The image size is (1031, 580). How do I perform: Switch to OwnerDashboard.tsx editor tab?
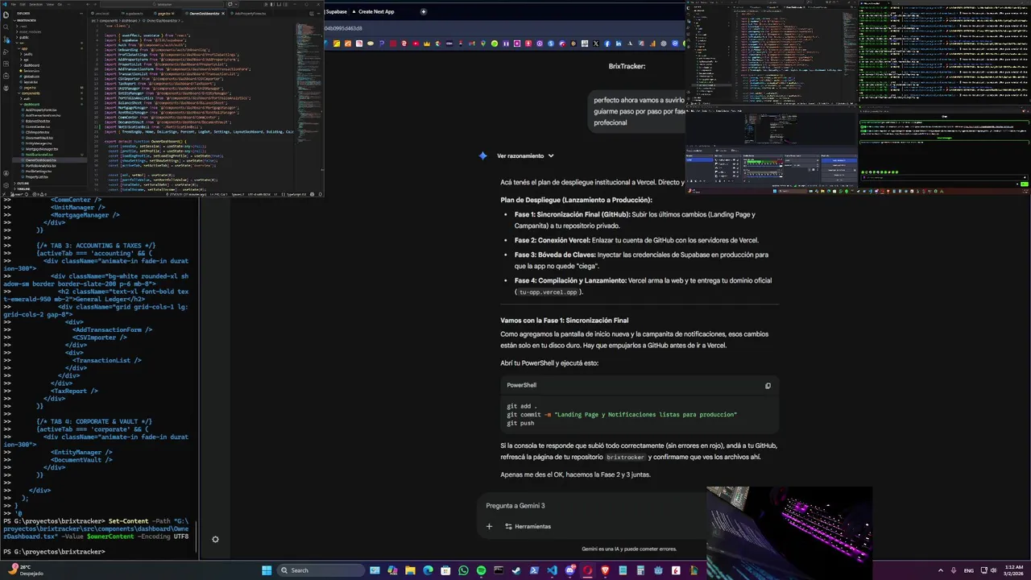(204, 14)
